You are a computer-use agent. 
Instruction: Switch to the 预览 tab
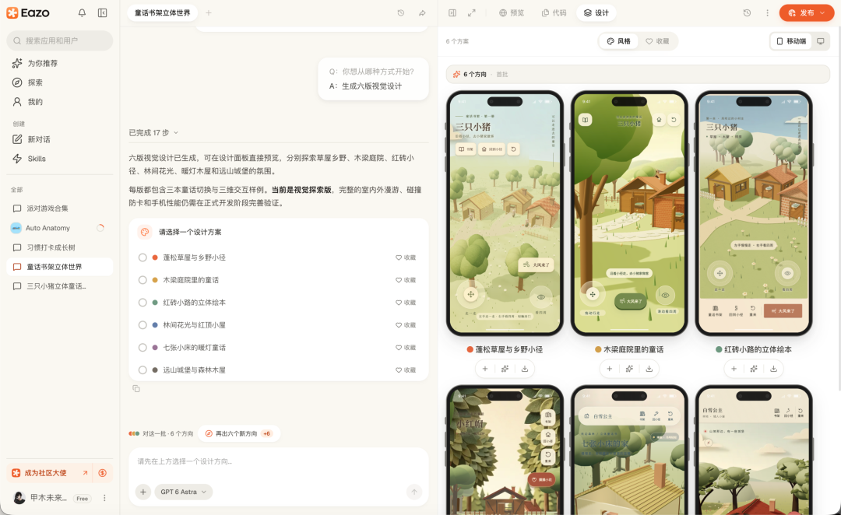click(x=512, y=13)
